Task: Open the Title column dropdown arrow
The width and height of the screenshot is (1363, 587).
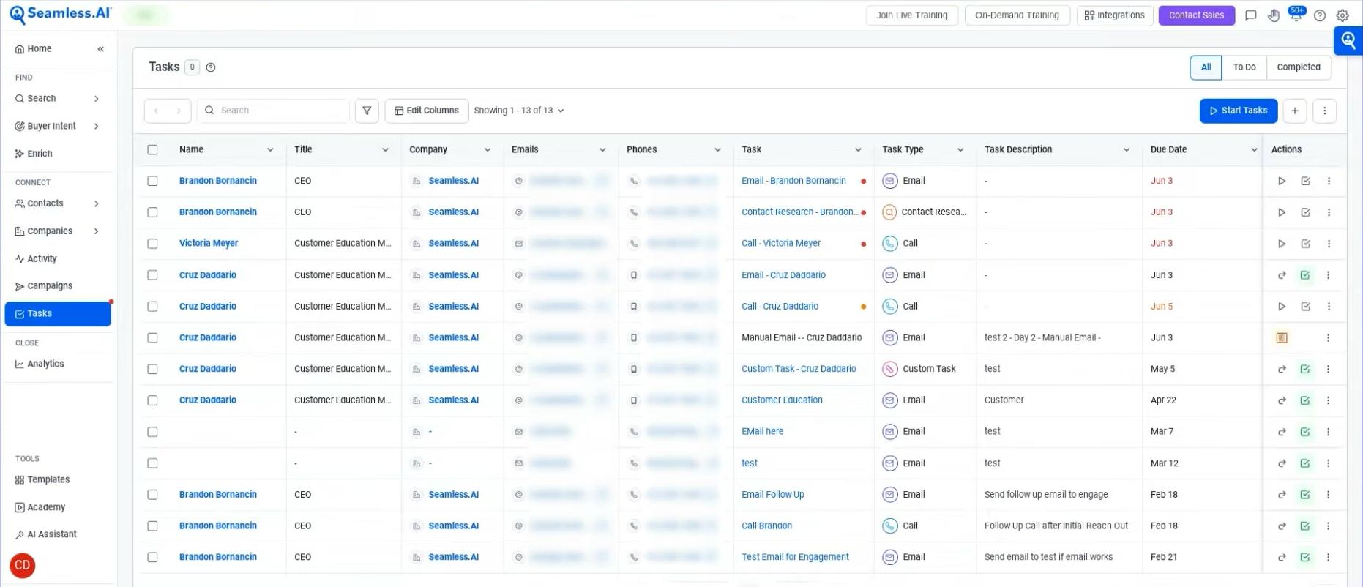Action: point(385,150)
